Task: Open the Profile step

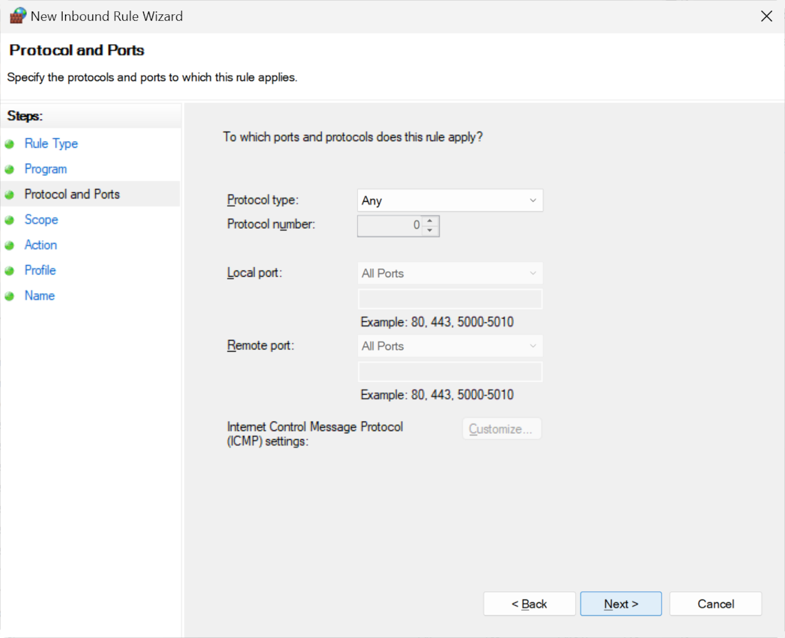Action: point(40,271)
